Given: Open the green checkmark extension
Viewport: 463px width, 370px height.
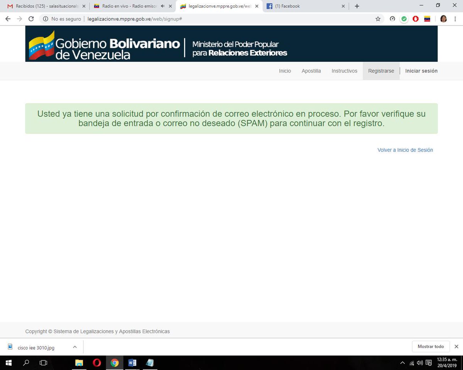Looking at the screenshot, I should tap(404, 18).
